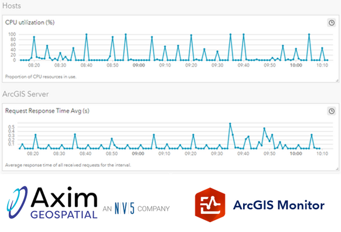Click the first CPU spike near 08:20

tap(34, 37)
